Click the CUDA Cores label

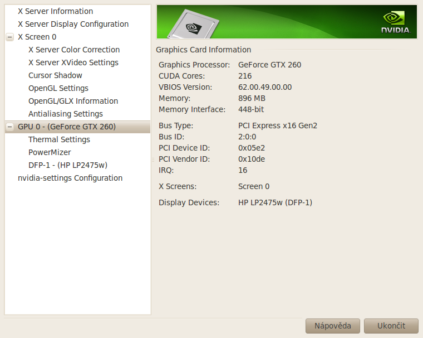point(182,76)
